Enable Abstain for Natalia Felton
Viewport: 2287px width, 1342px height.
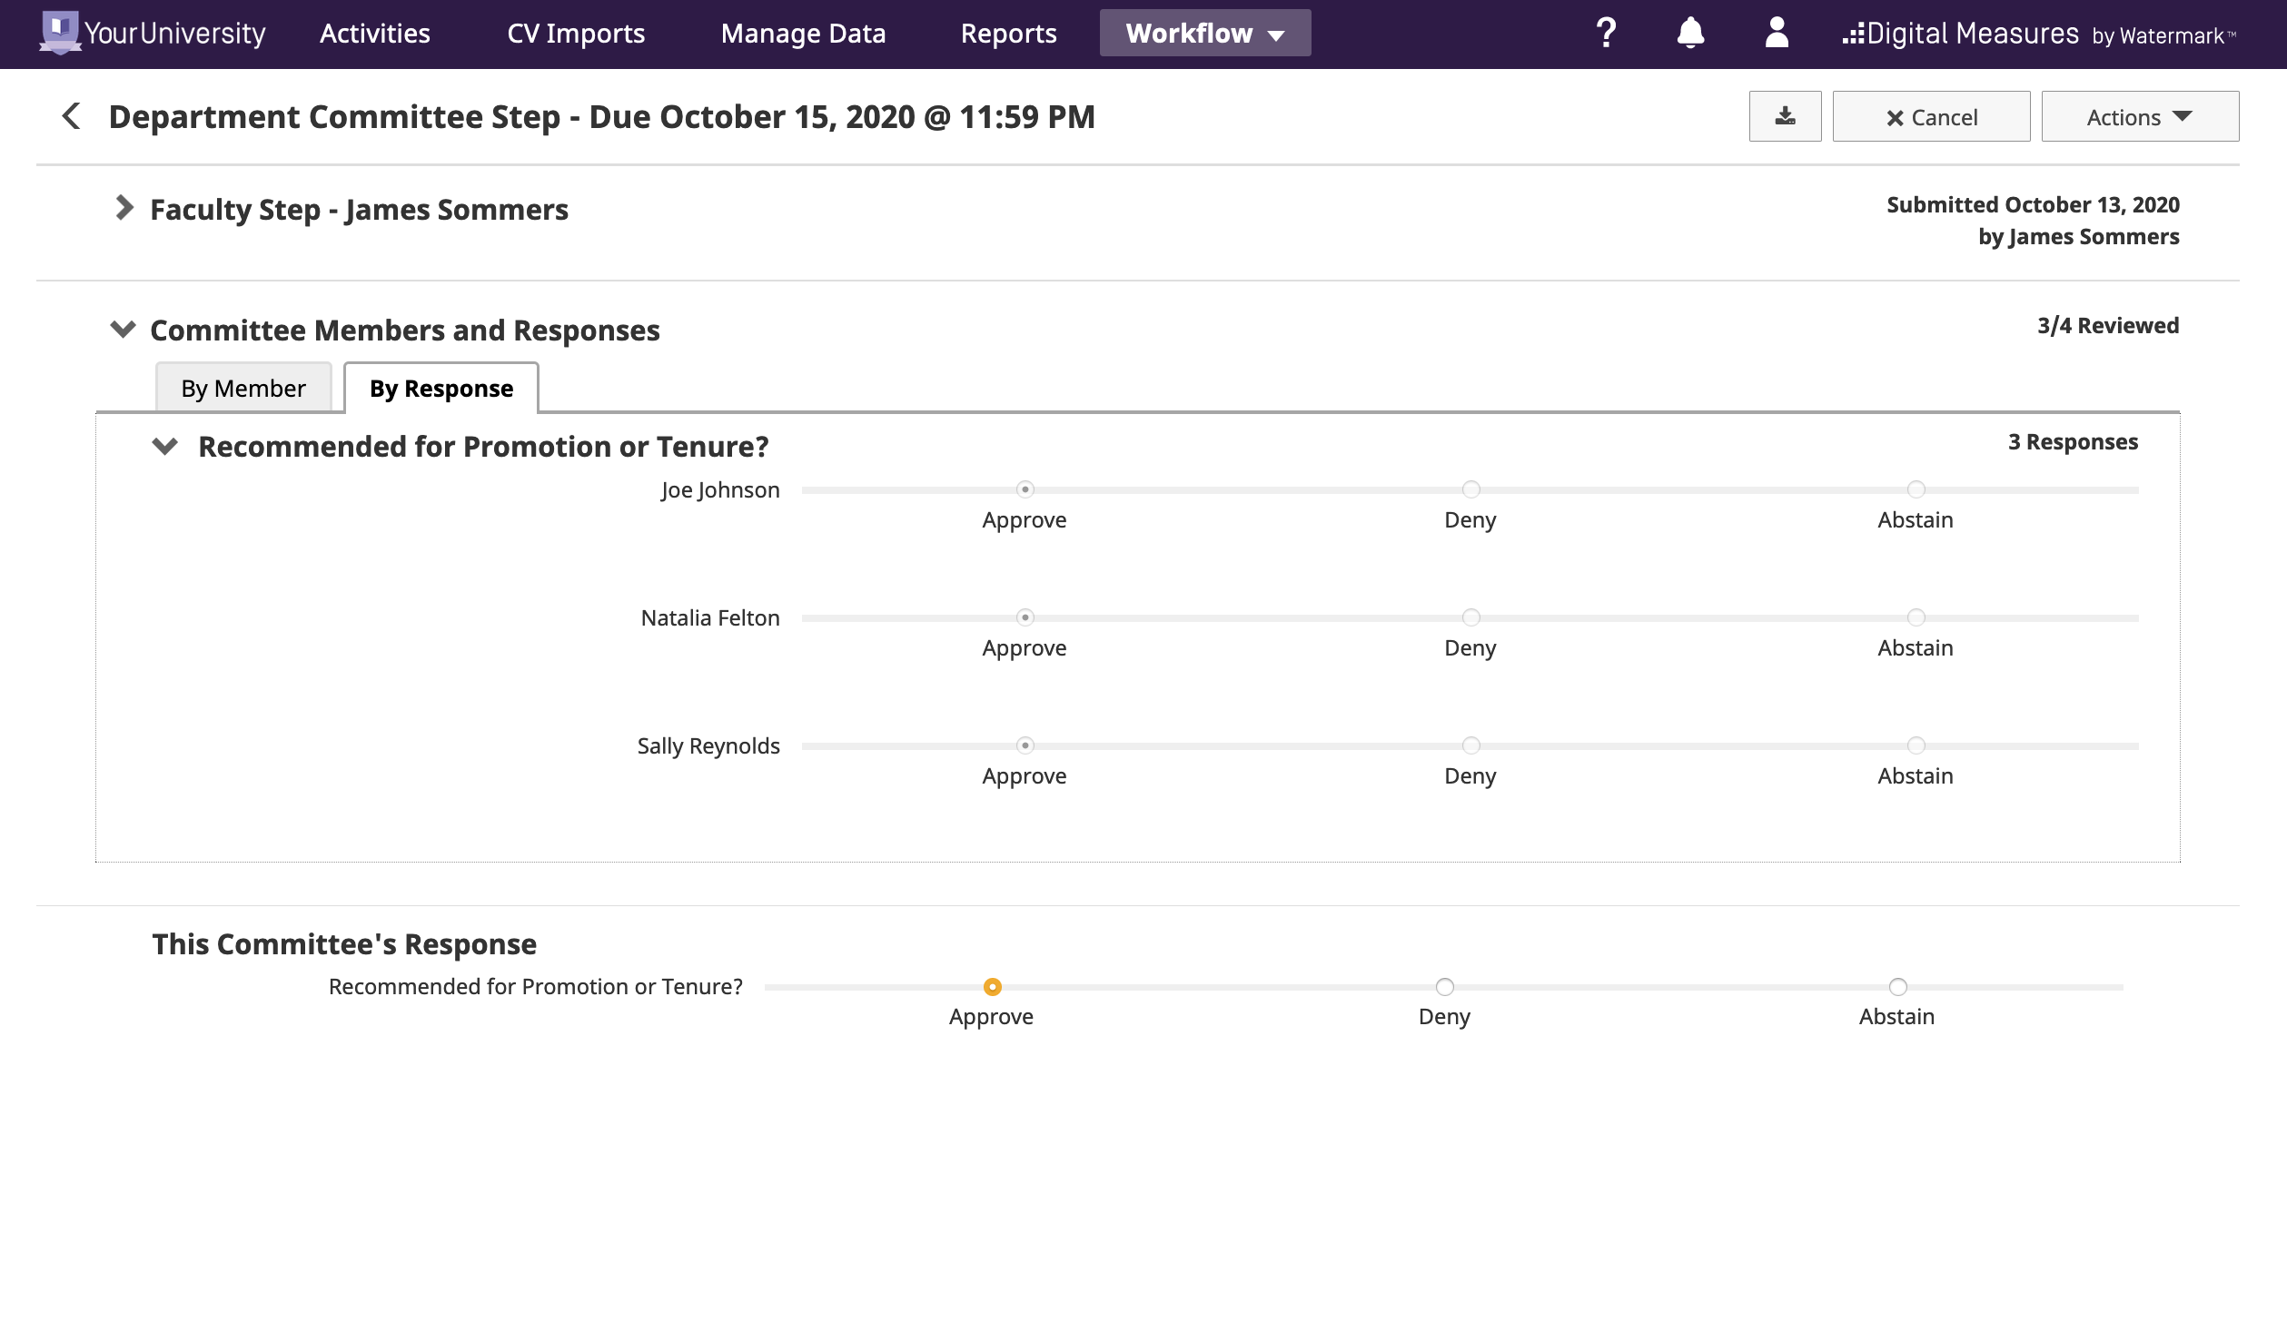[1915, 615]
